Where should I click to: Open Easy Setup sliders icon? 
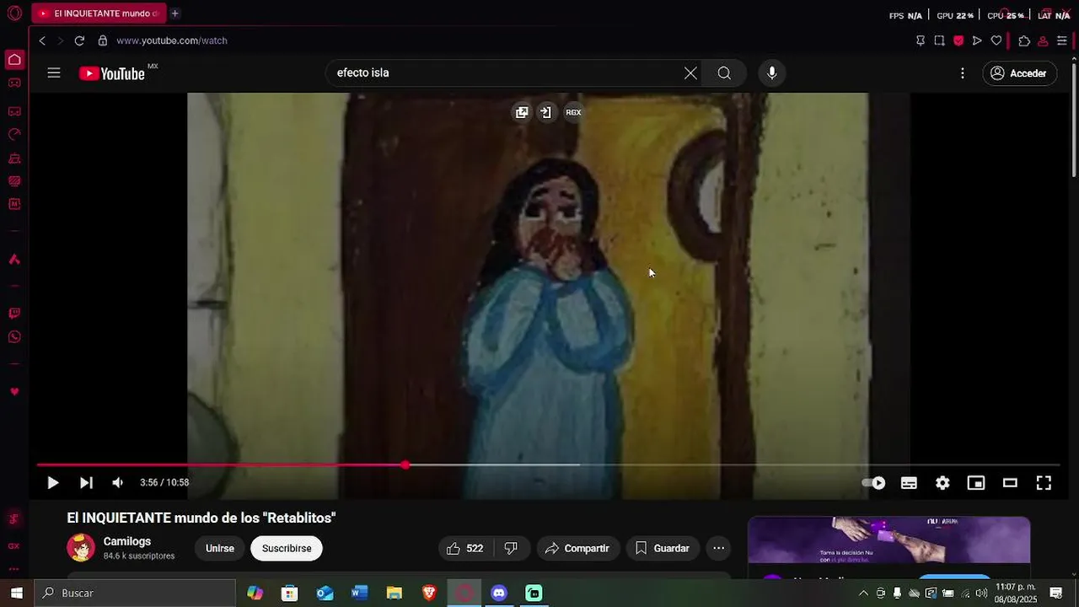[x=1062, y=40]
